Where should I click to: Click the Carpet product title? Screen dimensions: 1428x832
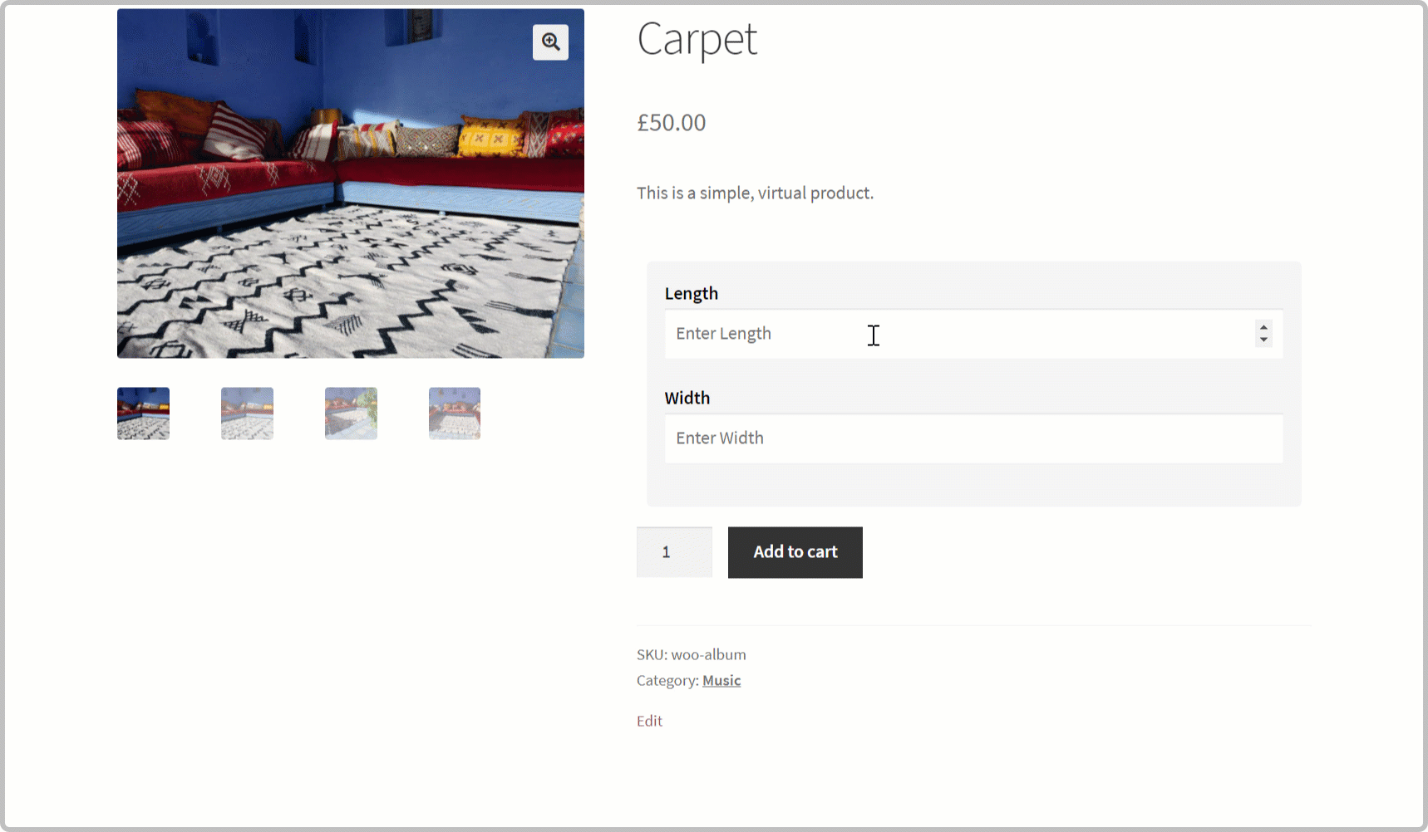click(x=697, y=40)
